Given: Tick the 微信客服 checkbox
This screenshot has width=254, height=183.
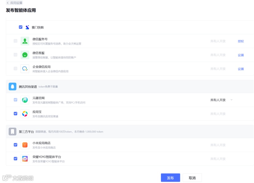Looking at the screenshot, I should coord(16,55).
